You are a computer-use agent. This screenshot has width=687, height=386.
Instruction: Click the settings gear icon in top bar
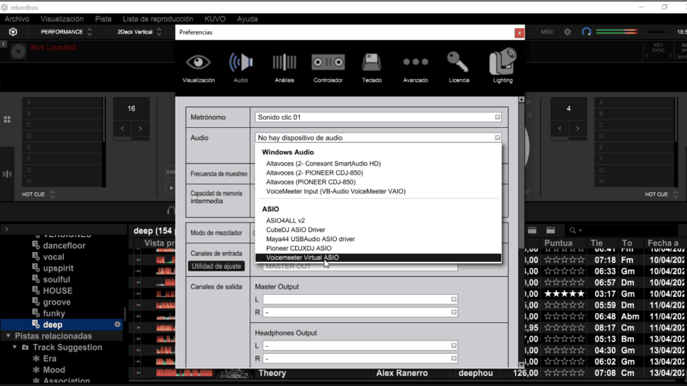568,32
